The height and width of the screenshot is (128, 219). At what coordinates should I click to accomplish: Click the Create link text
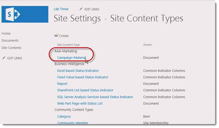(x=64, y=36)
